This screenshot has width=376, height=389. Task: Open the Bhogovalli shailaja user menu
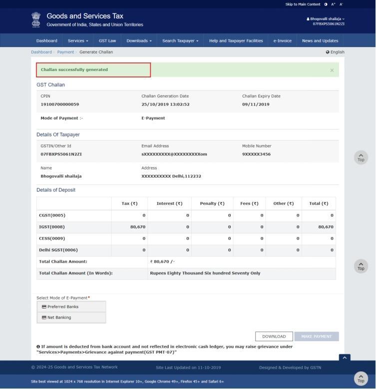click(326, 19)
